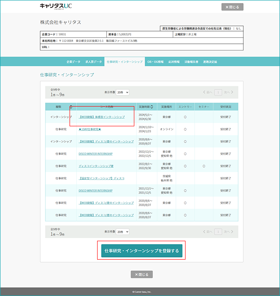Click セミナー circle mark in ディスコインターンシップ夏 row
The image size is (280, 296).
(x=204, y=166)
